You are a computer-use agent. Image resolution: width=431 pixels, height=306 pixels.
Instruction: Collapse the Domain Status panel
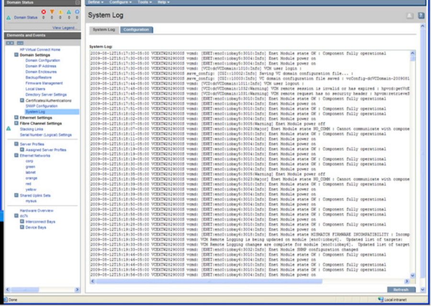pos(78,2)
